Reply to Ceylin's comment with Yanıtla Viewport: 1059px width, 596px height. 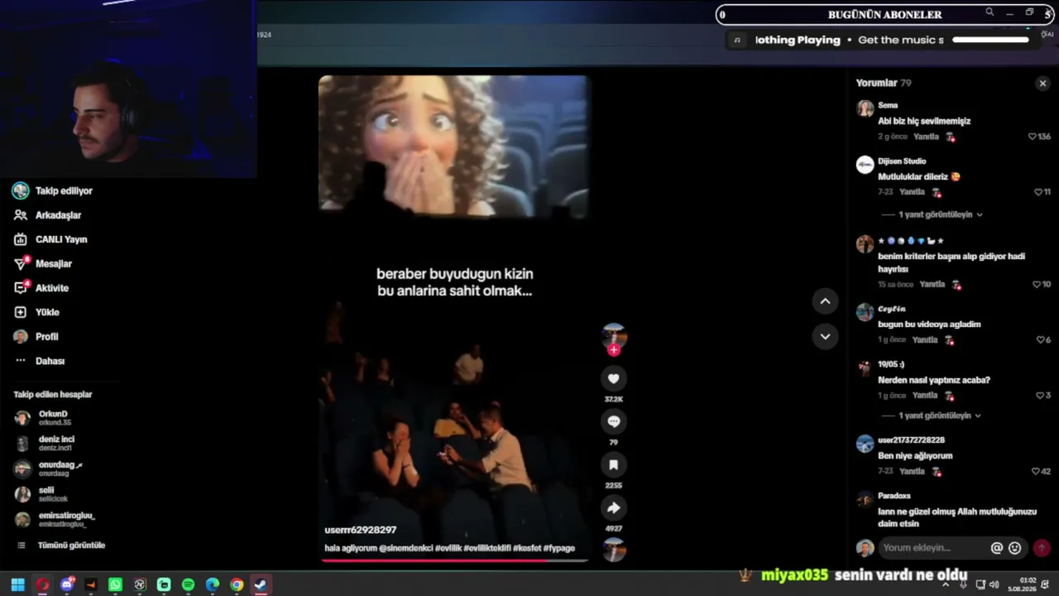[925, 340]
